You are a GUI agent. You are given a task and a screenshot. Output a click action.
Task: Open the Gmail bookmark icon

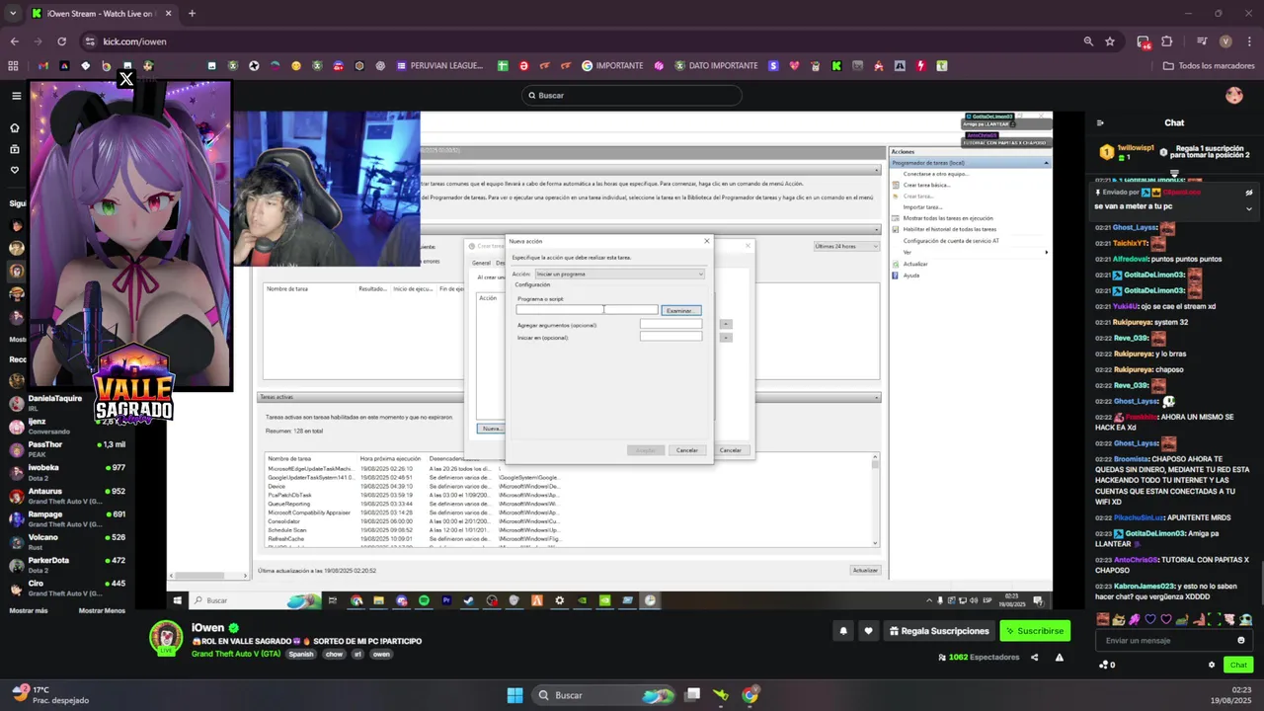coord(41,66)
